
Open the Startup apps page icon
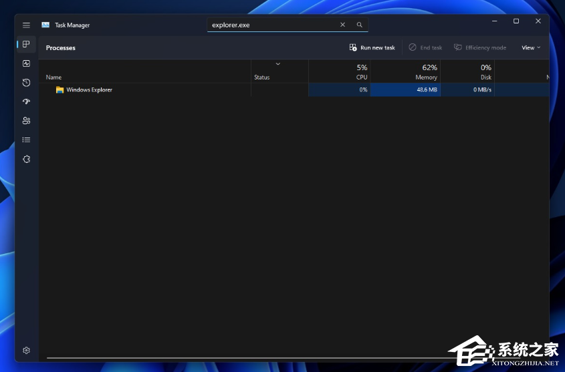click(26, 102)
